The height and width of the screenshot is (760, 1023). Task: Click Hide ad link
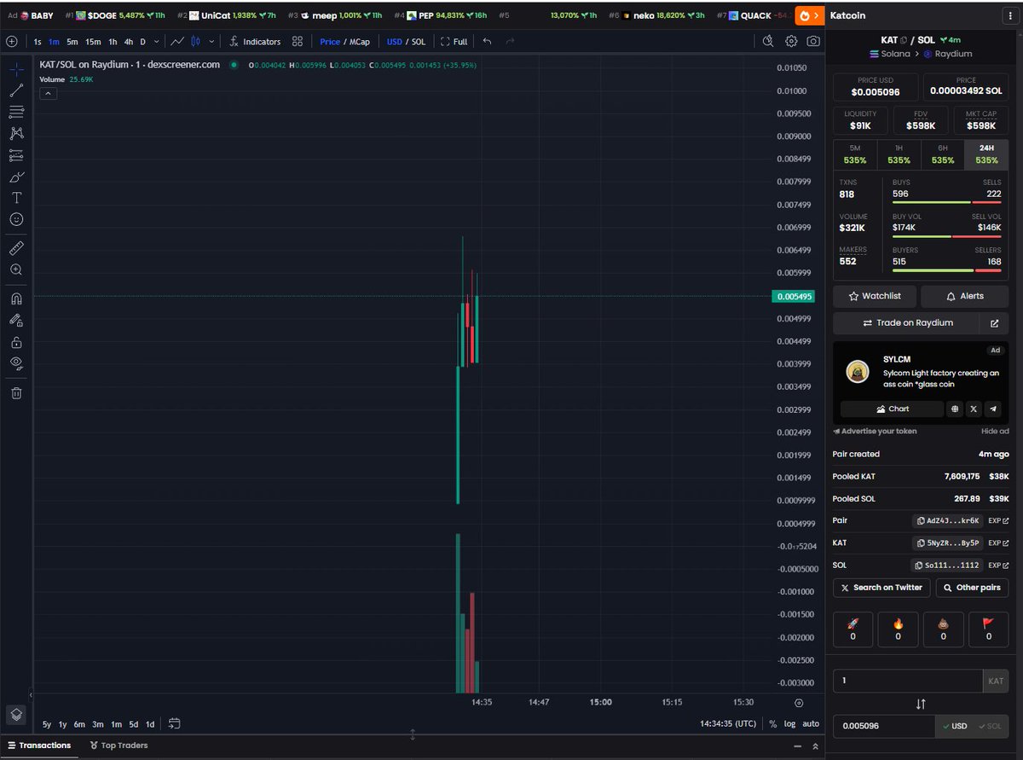(995, 432)
